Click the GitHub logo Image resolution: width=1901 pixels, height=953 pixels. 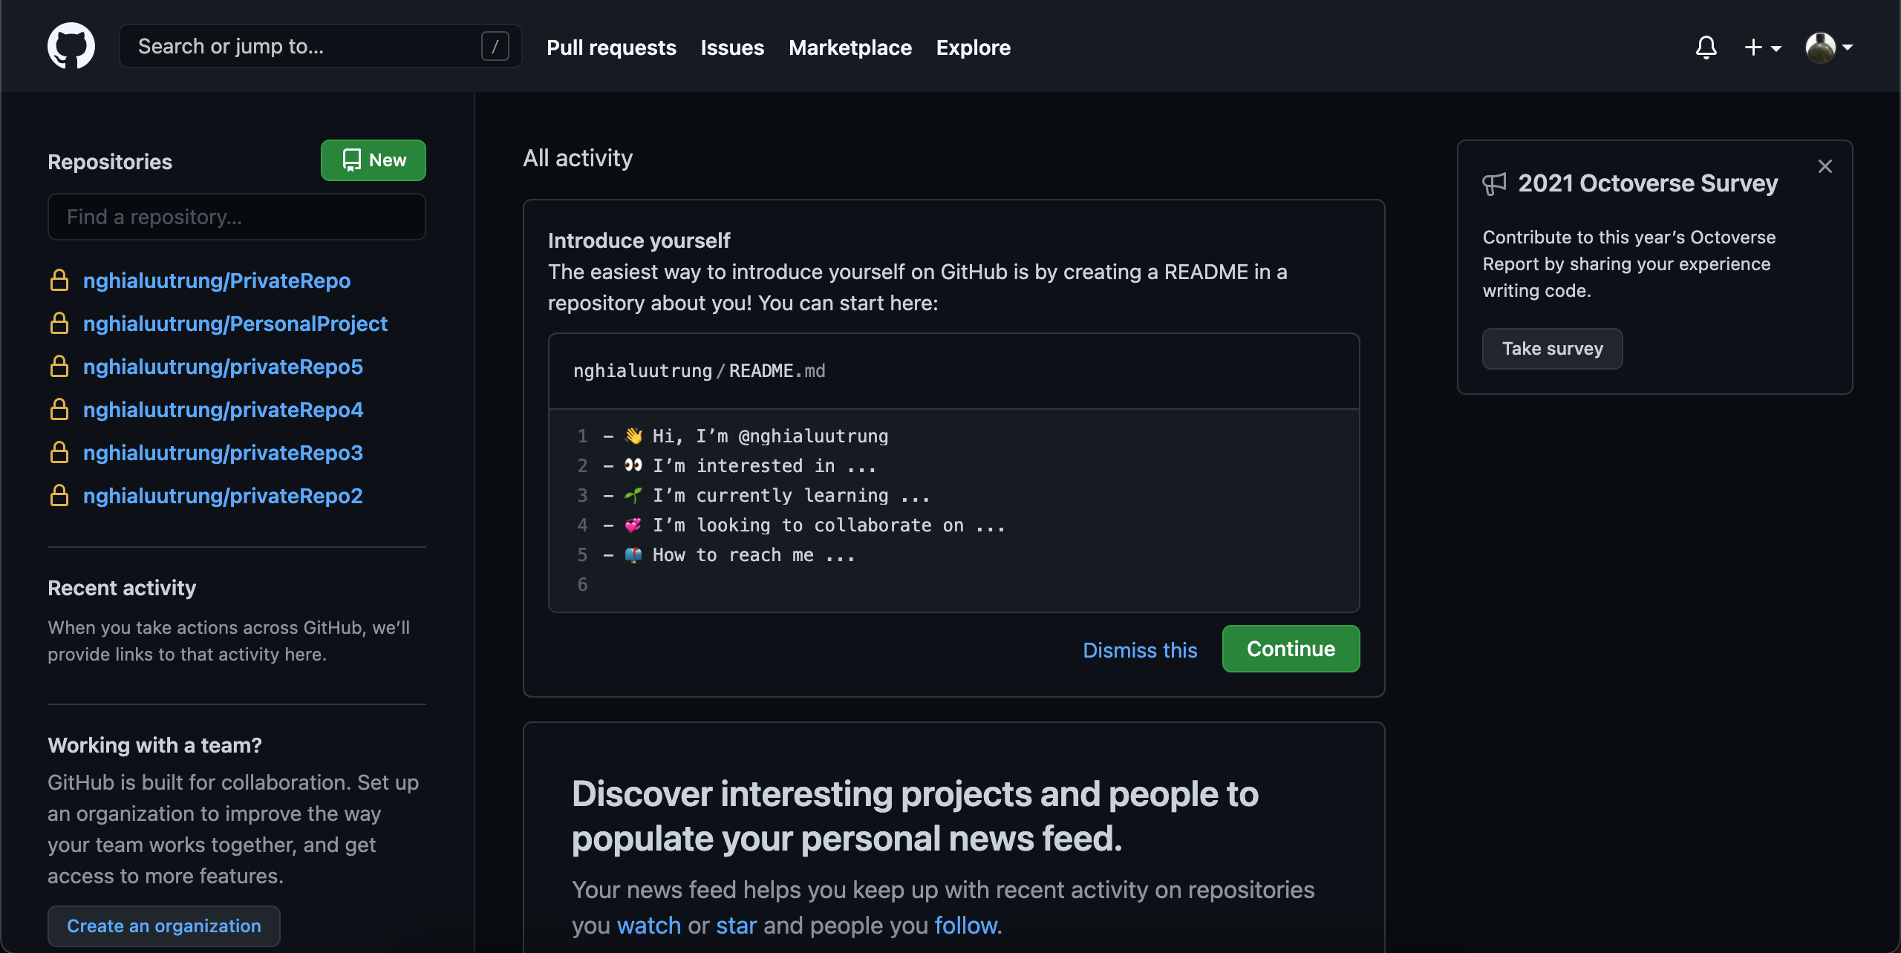(71, 45)
